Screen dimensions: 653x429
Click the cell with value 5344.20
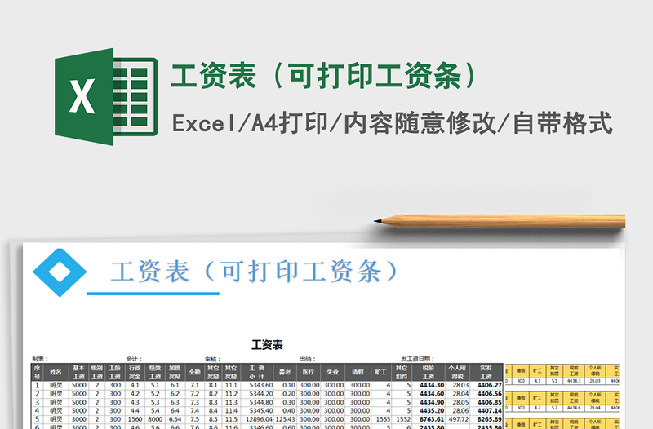coord(257,394)
